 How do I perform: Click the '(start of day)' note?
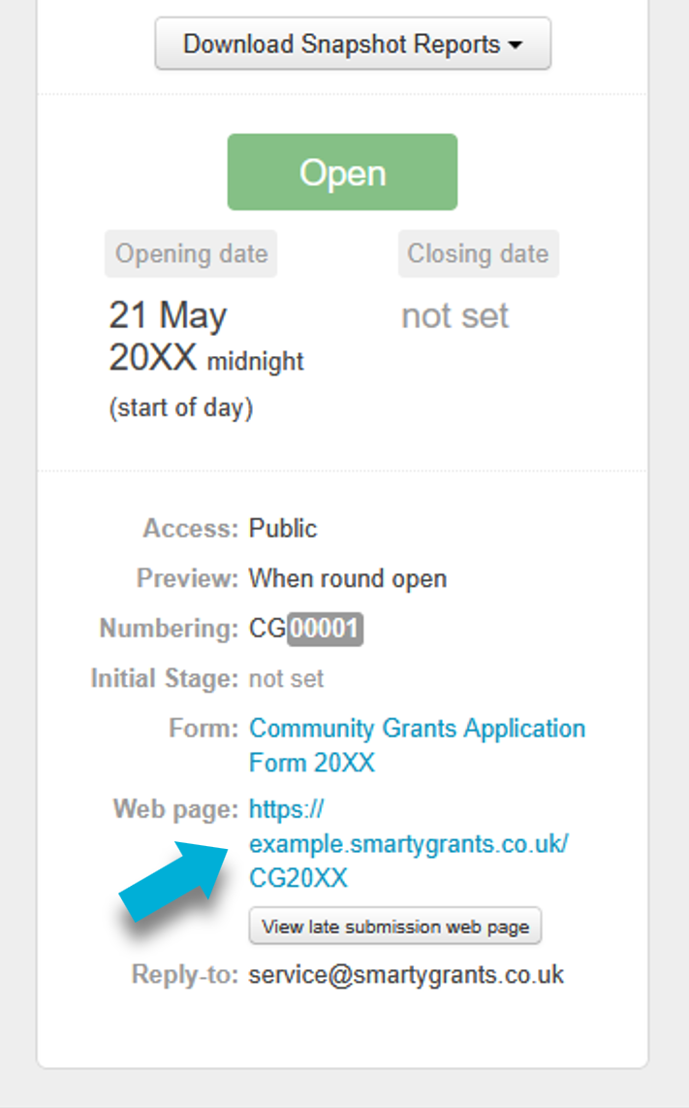[x=180, y=408]
